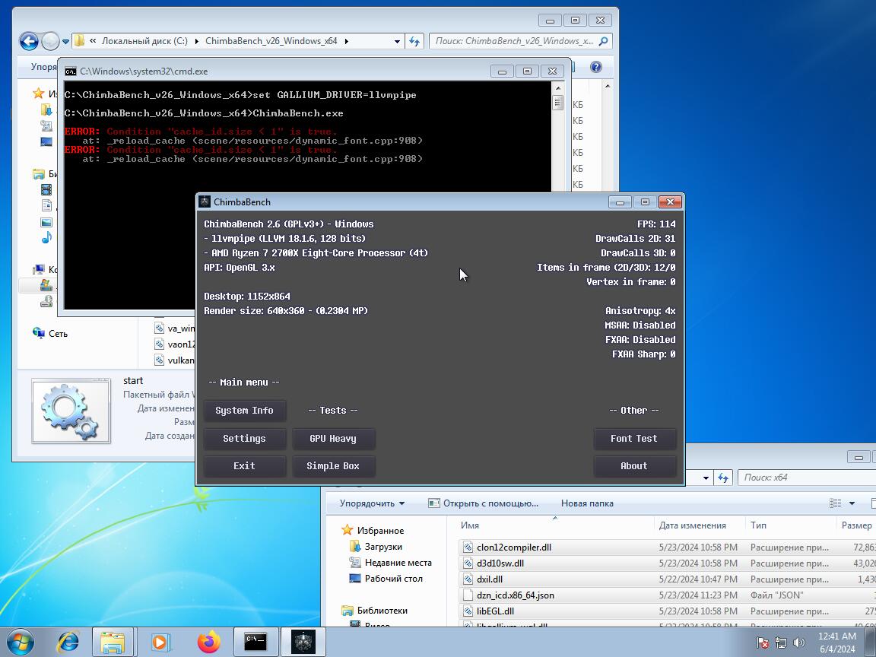Expand the view options dropdown arrow
876x657 pixels.
coord(852,503)
